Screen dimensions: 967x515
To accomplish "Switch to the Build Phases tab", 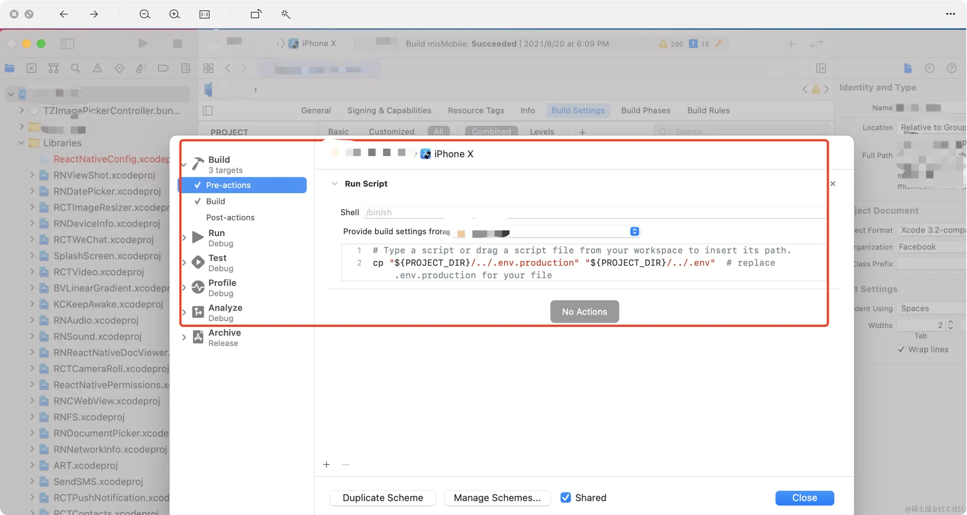I will coord(645,111).
